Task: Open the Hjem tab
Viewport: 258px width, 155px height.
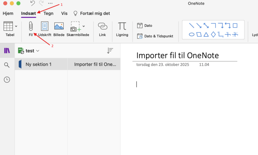Action: [8, 13]
